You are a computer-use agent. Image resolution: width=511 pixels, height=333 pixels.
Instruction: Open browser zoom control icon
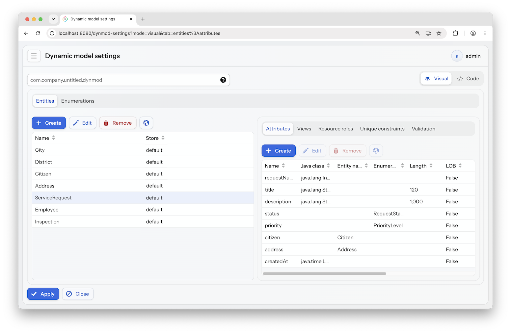pyautogui.click(x=417, y=33)
